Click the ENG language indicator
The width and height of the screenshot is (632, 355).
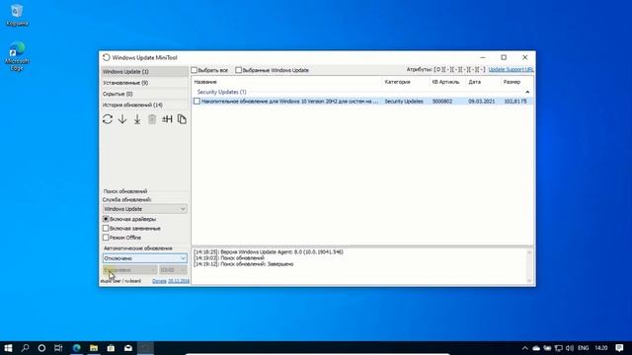(584, 348)
